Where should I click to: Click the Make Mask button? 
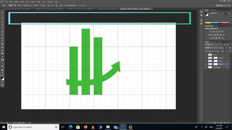tap(36, 5)
